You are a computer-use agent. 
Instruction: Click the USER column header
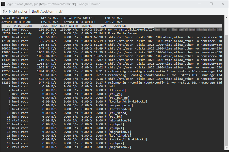[28, 26]
